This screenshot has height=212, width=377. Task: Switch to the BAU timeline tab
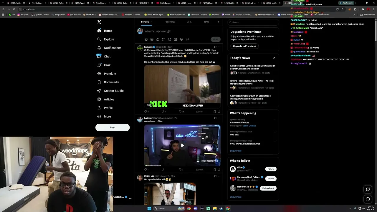click(x=206, y=22)
